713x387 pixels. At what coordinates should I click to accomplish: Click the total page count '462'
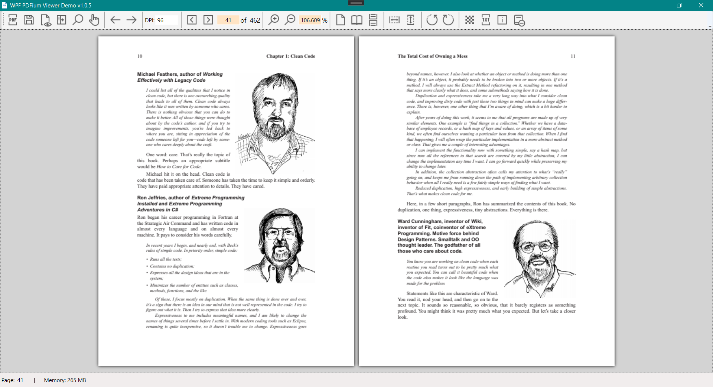[x=255, y=20]
